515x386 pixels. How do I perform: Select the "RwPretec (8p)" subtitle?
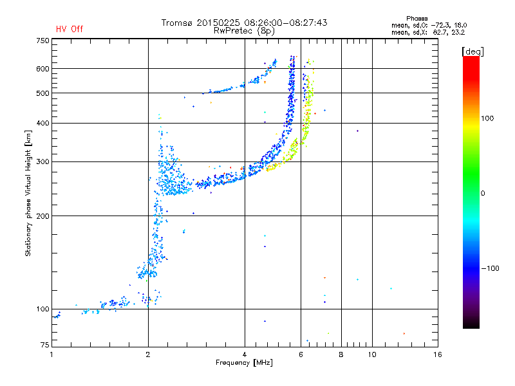[x=244, y=31]
